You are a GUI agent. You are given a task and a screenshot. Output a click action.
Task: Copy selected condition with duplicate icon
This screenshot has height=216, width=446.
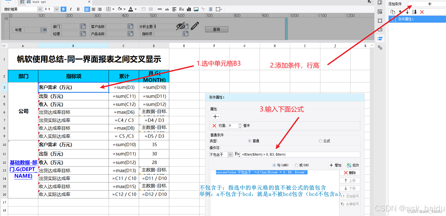(393, 12)
